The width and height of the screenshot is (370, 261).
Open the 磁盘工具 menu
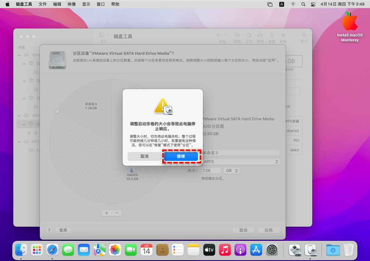24,4
